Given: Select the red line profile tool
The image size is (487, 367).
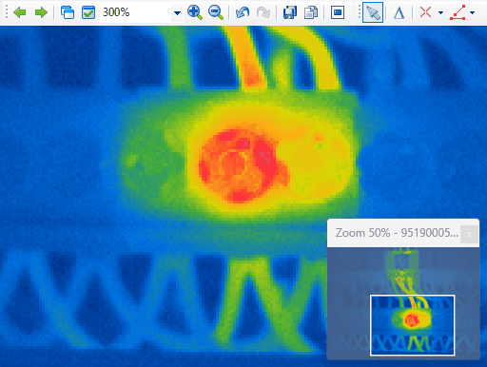Looking at the screenshot, I should (458, 12).
